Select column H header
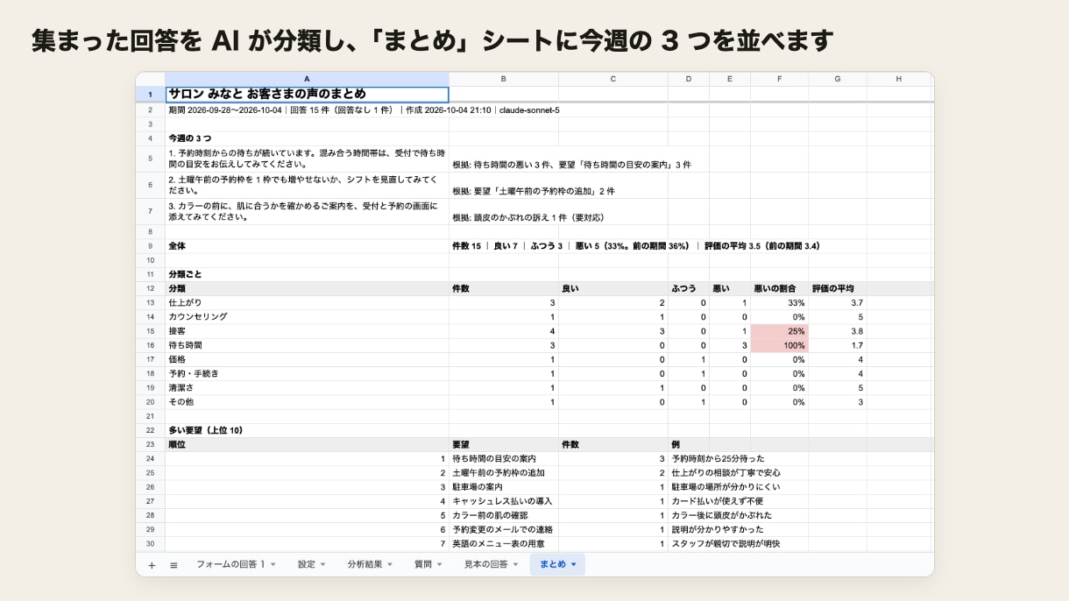1069x601 pixels. 898,79
